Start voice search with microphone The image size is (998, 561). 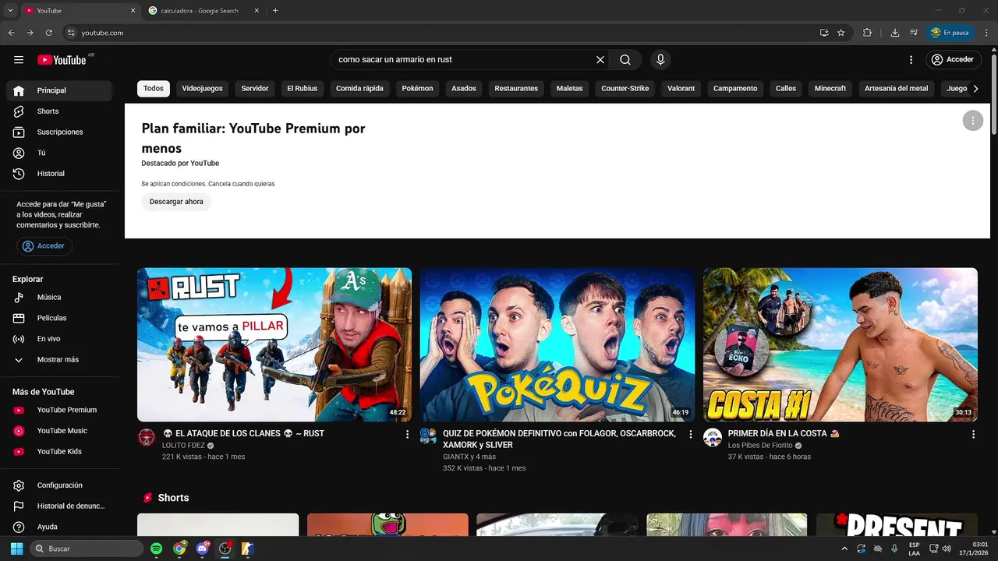pyautogui.click(x=660, y=60)
